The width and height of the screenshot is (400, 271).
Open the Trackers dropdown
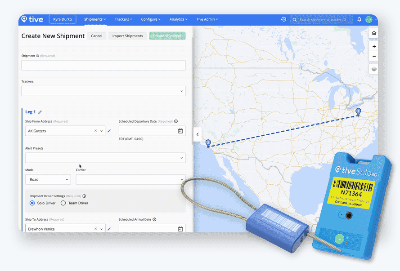click(x=103, y=91)
